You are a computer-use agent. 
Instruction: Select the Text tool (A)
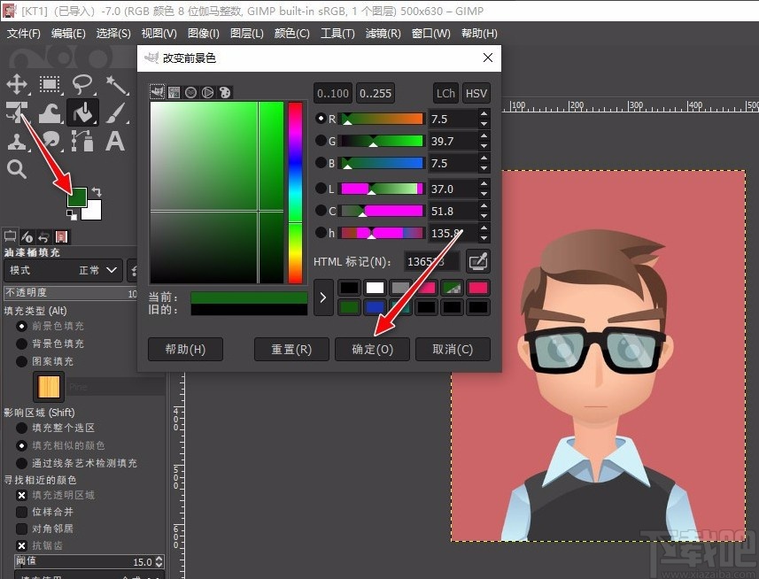115,141
